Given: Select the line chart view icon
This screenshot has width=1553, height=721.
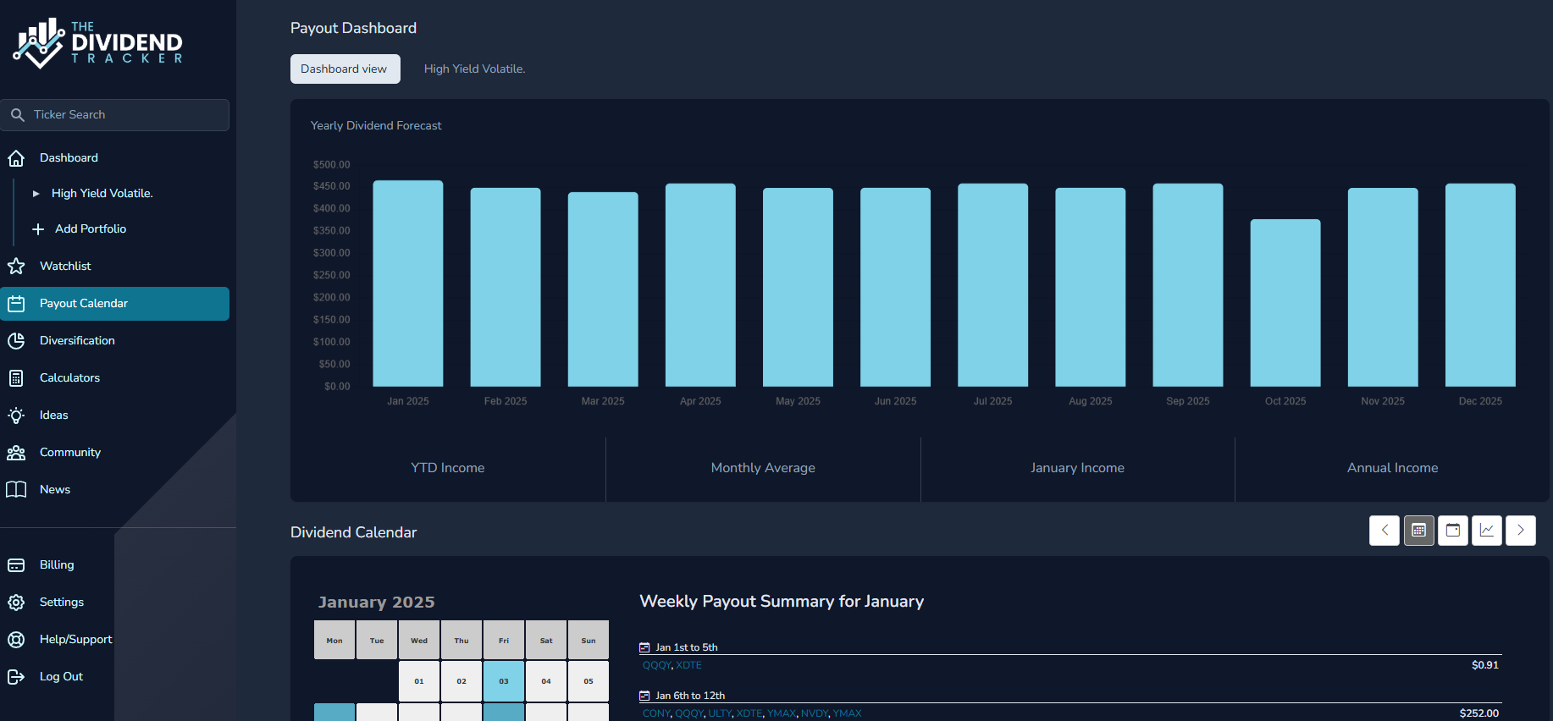Looking at the screenshot, I should click(1486, 531).
